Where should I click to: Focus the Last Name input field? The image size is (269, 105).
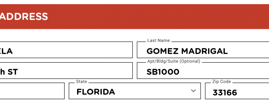pos(203,50)
